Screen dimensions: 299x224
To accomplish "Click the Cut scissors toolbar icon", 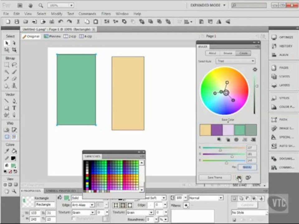I will [x=78, y=22].
